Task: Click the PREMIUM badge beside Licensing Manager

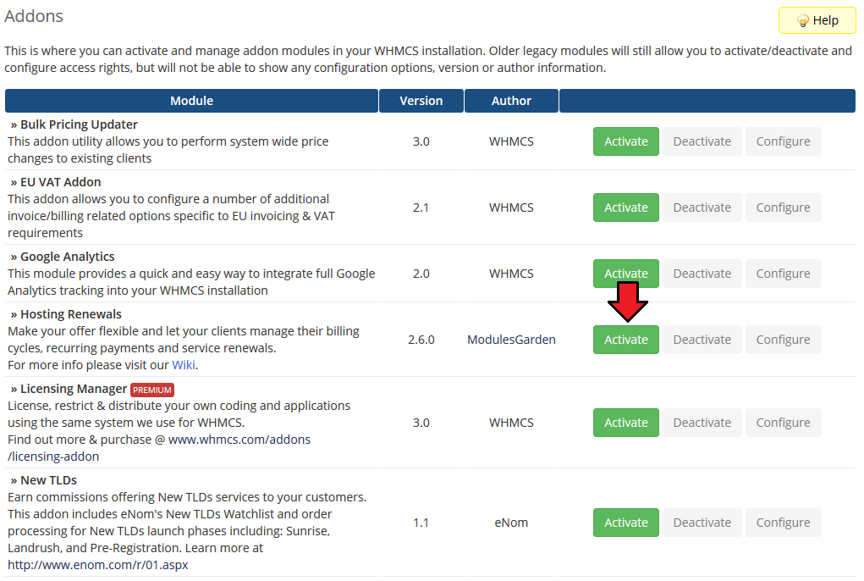Action: (152, 390)
